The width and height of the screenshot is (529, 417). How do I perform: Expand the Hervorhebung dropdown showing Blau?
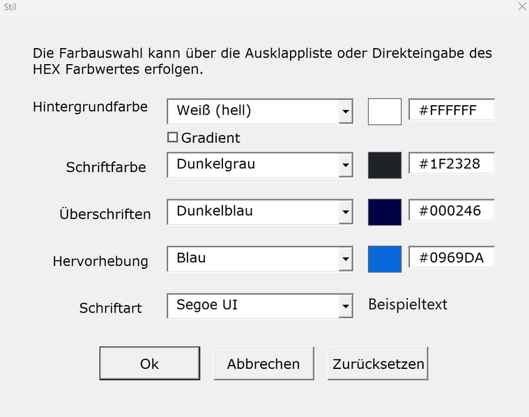pos(260,258)
